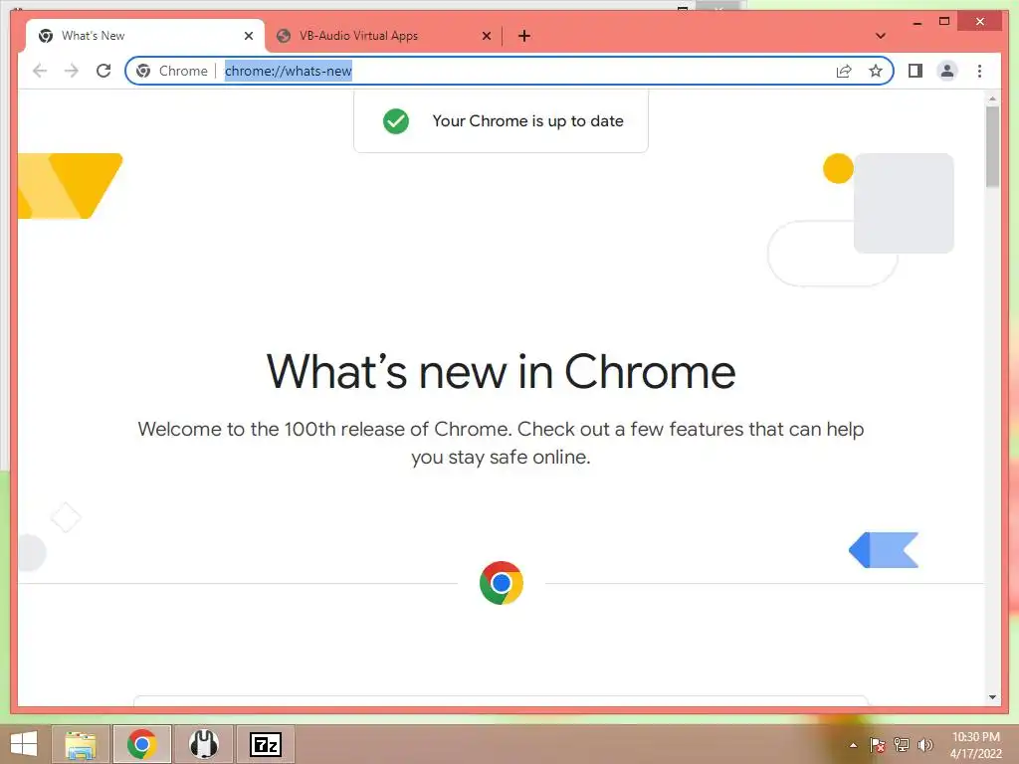Select the What's New tab
This screenshot has height=764, width=1019.
pyautogui.click(x=145, y=36)
